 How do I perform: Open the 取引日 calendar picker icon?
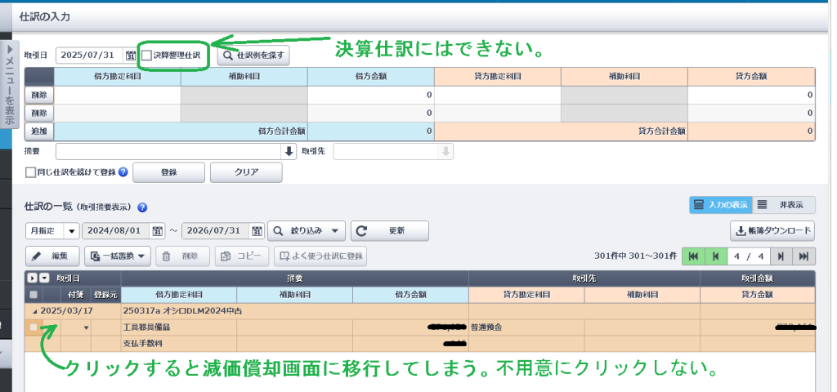coord(131,56)
